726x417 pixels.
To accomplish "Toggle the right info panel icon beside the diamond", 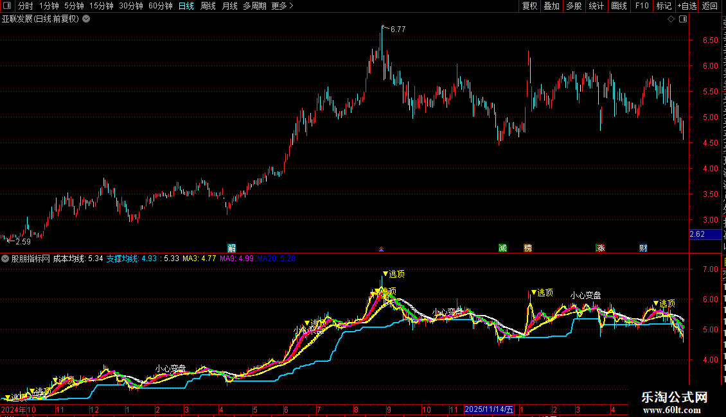I will pyautogui.click(x=683, y=19).
